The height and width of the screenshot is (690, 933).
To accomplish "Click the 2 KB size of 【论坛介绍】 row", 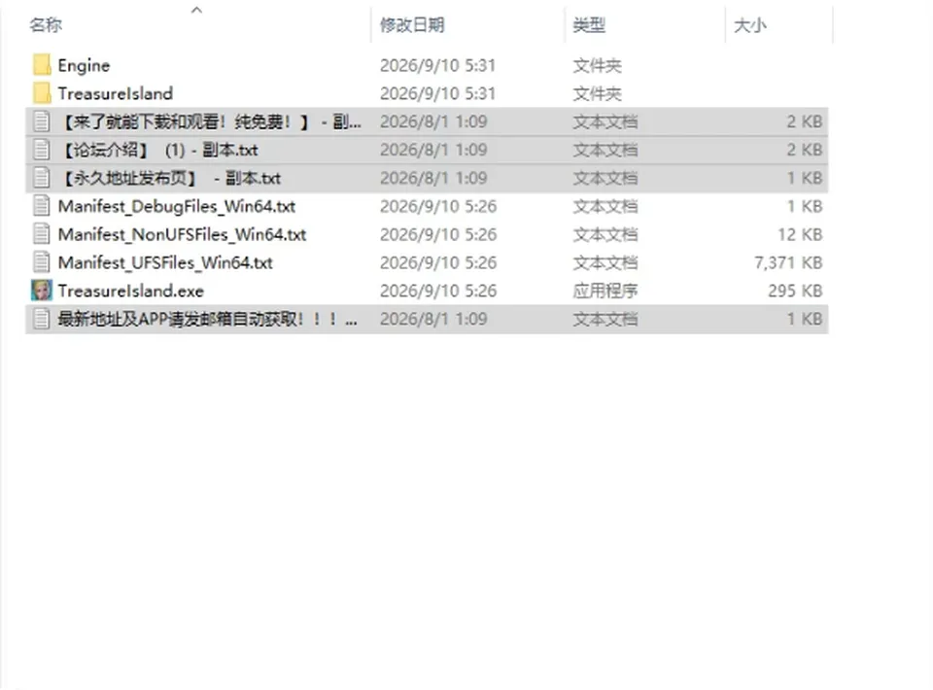I will (x=805, y=150).
